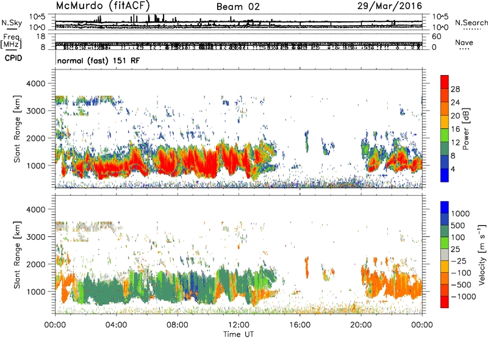
Task: Click the '12:00' time axis tick label
Action: (x=239, y=325)
